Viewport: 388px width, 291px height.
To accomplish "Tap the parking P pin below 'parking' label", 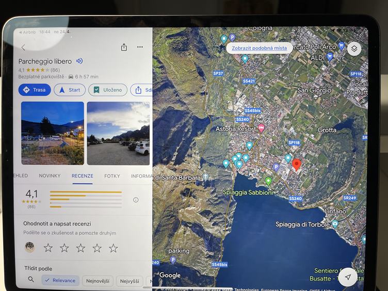I will [x=173, y=260].
